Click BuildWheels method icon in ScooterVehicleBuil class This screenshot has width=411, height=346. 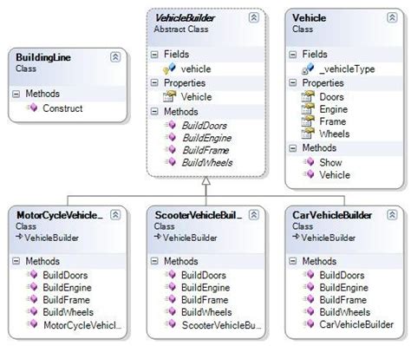[x=171, y=312]
